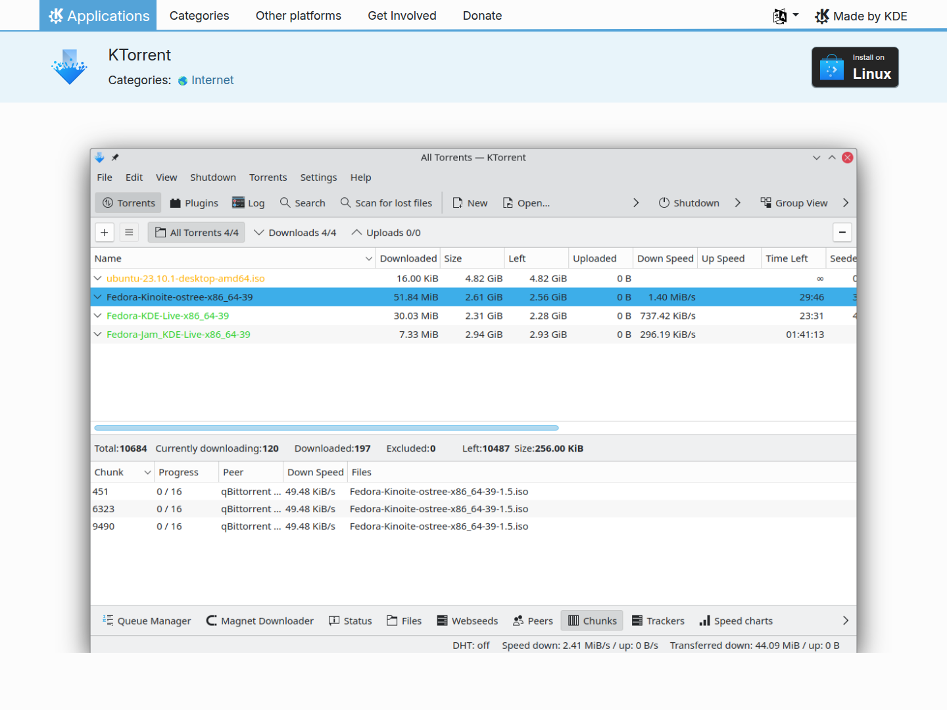This screenshot has width=947, height=710.
Task: Click the Webseeds panel icon
Action: point(443,621)
